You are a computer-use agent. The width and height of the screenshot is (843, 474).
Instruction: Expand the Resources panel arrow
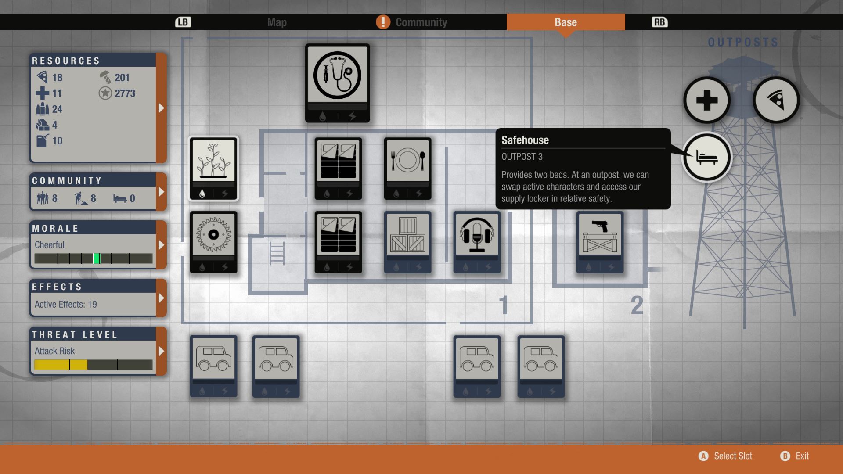[x=161, y=108]
